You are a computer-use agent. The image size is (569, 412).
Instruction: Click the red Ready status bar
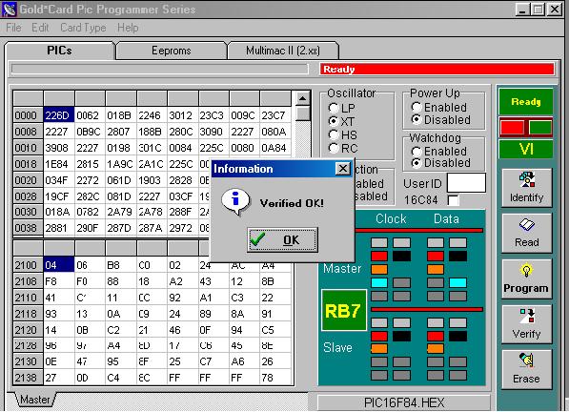pyautogui.click(x=437, y=69)
